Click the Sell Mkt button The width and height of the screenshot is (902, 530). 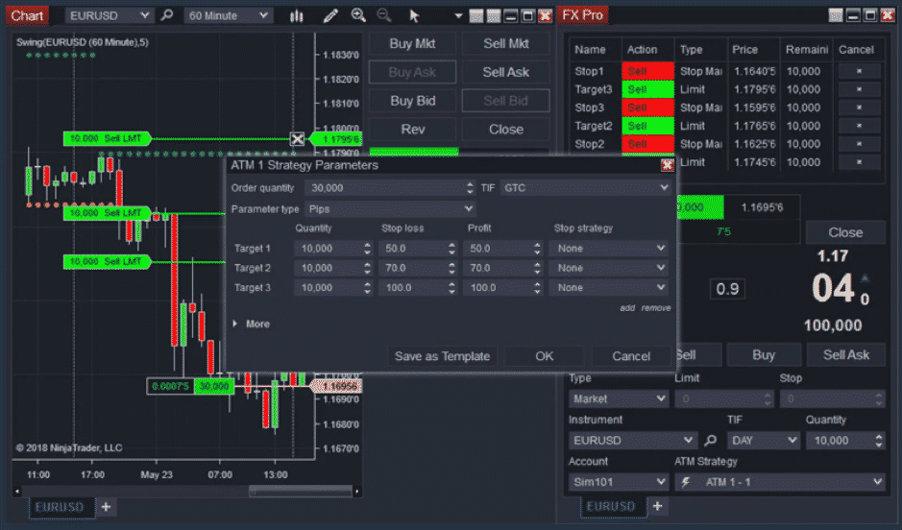pos(505,44)
